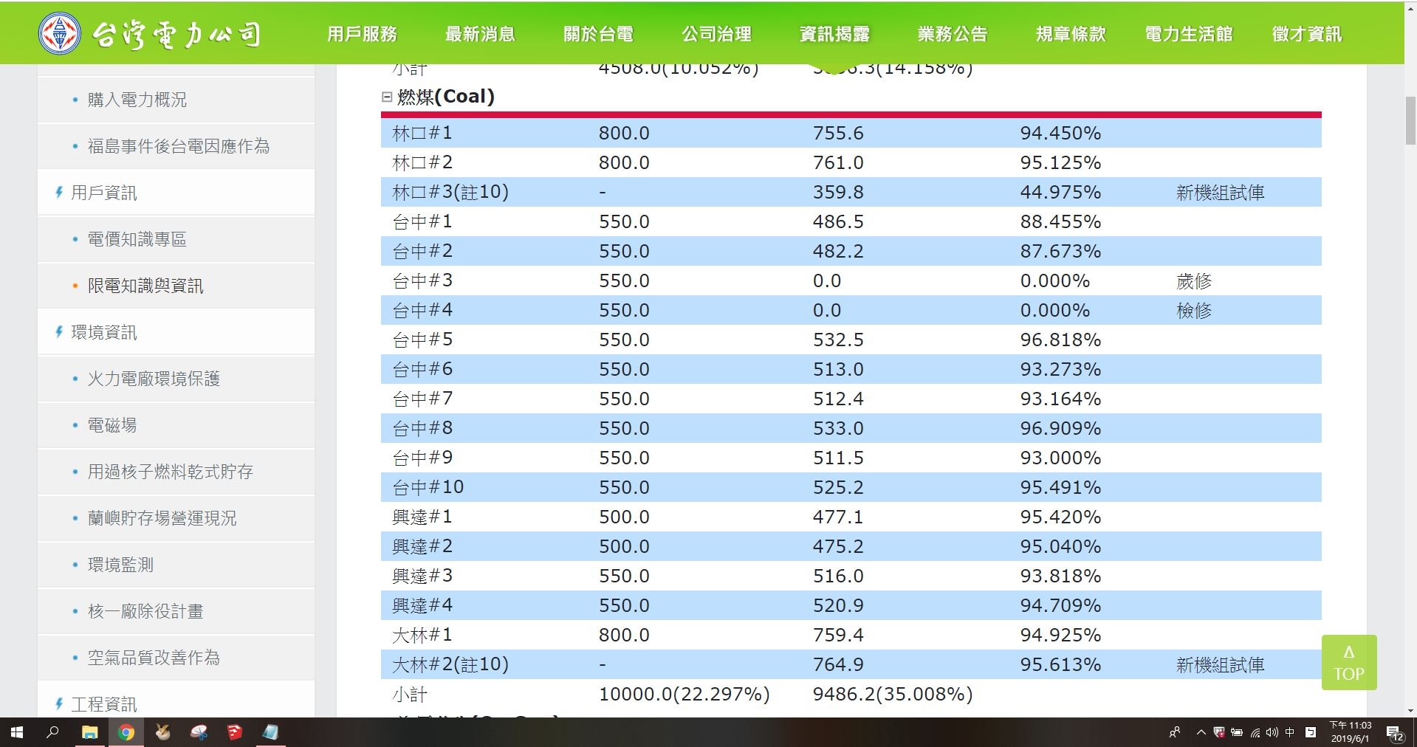Click subtotal 9486.2(35.008%) value
Screen dimensions: 1417x747
(893, 694)
